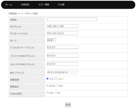Screen dimensions: 136x108
Task: Click the 自局名: label
Action: pyautogui.click(x=14, y=20)
